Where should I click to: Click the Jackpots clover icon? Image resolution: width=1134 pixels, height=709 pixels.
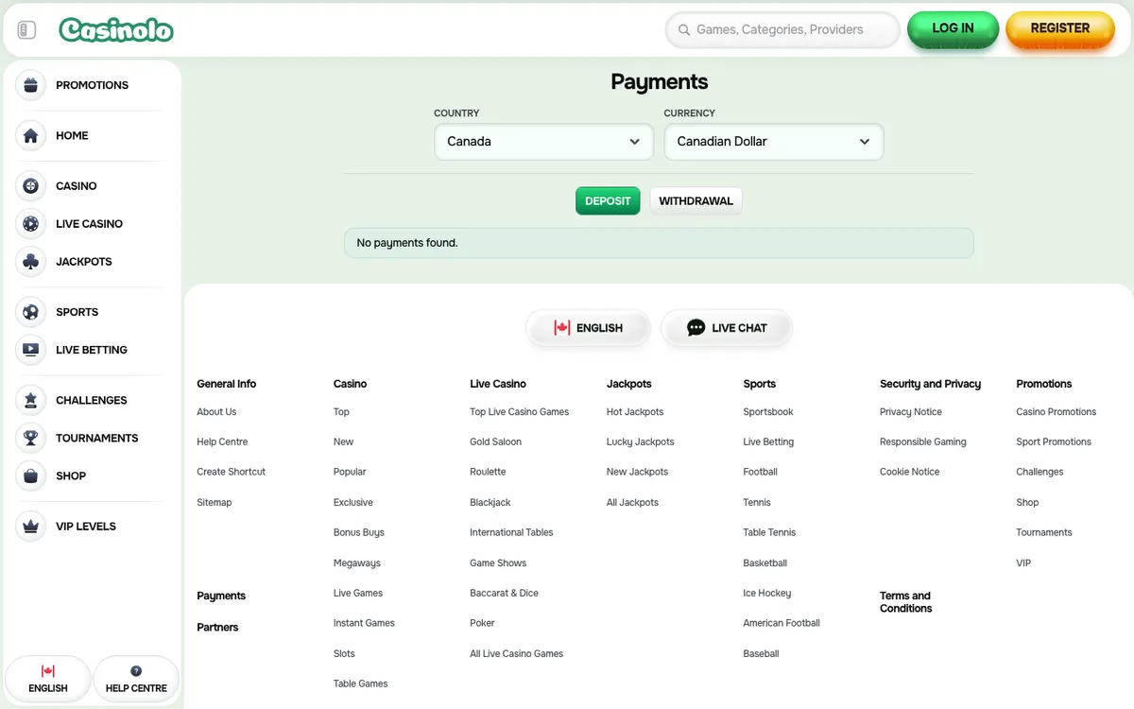click(x=30, y=262)
